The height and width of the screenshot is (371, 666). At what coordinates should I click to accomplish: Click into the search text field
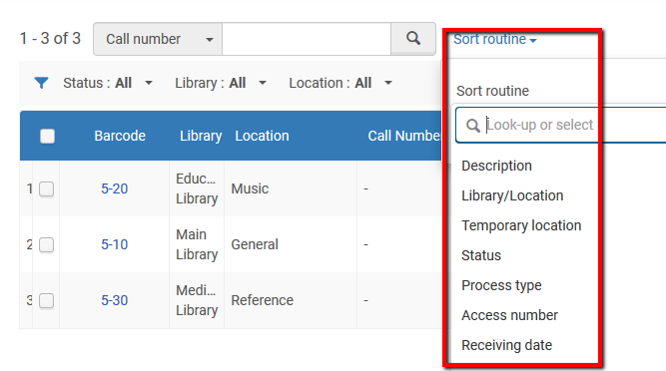[307, 39]
